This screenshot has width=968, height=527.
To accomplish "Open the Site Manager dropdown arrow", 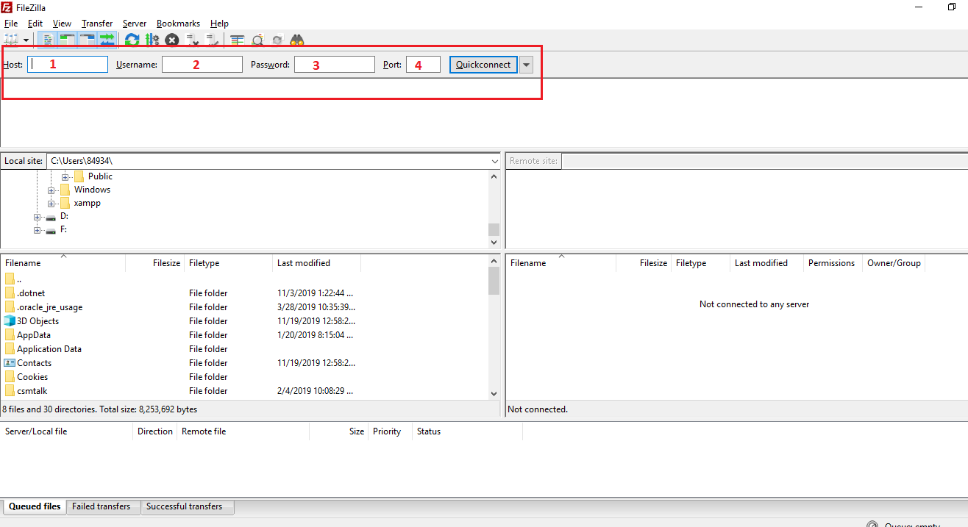I will pos(26,40).
